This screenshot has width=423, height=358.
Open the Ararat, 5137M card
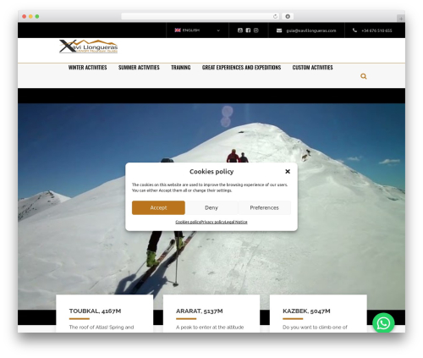pos(211,314)
